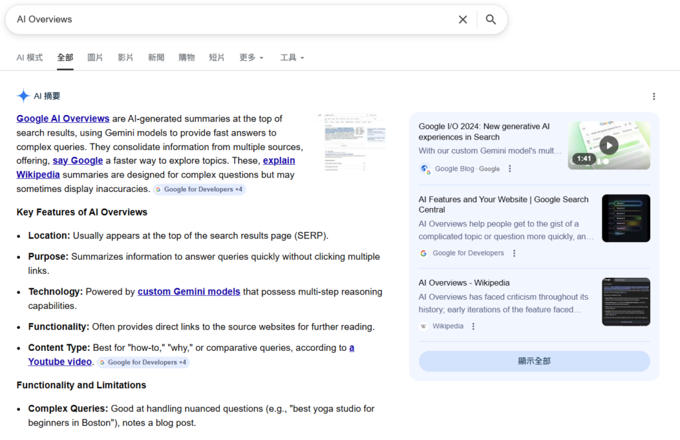Switch to the 圖片 tab

[95, 58]
